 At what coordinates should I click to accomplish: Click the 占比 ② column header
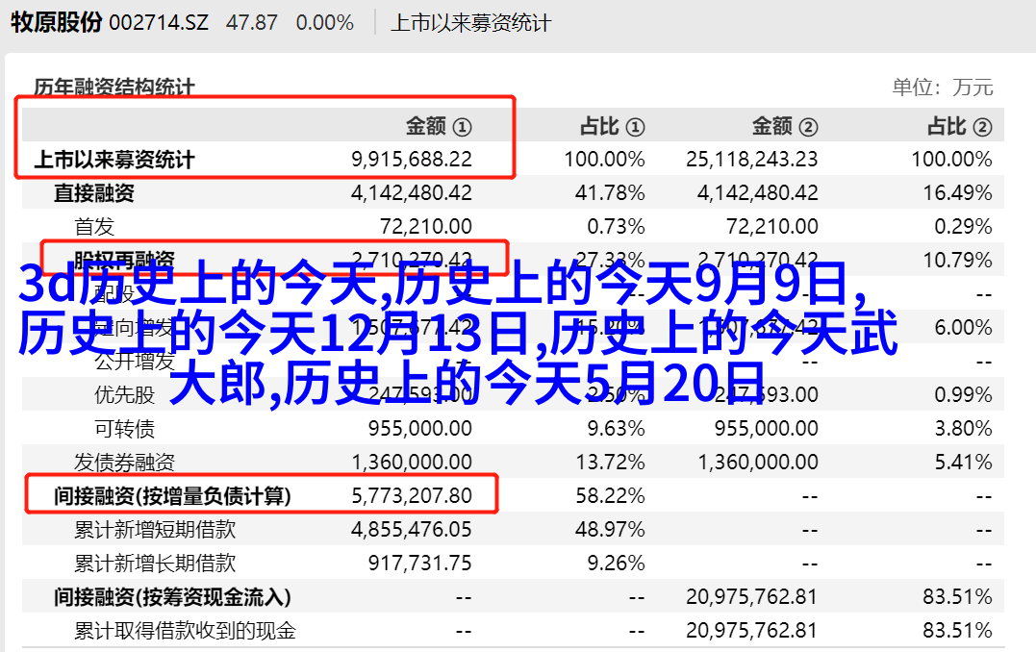click(x=959, y=126)
